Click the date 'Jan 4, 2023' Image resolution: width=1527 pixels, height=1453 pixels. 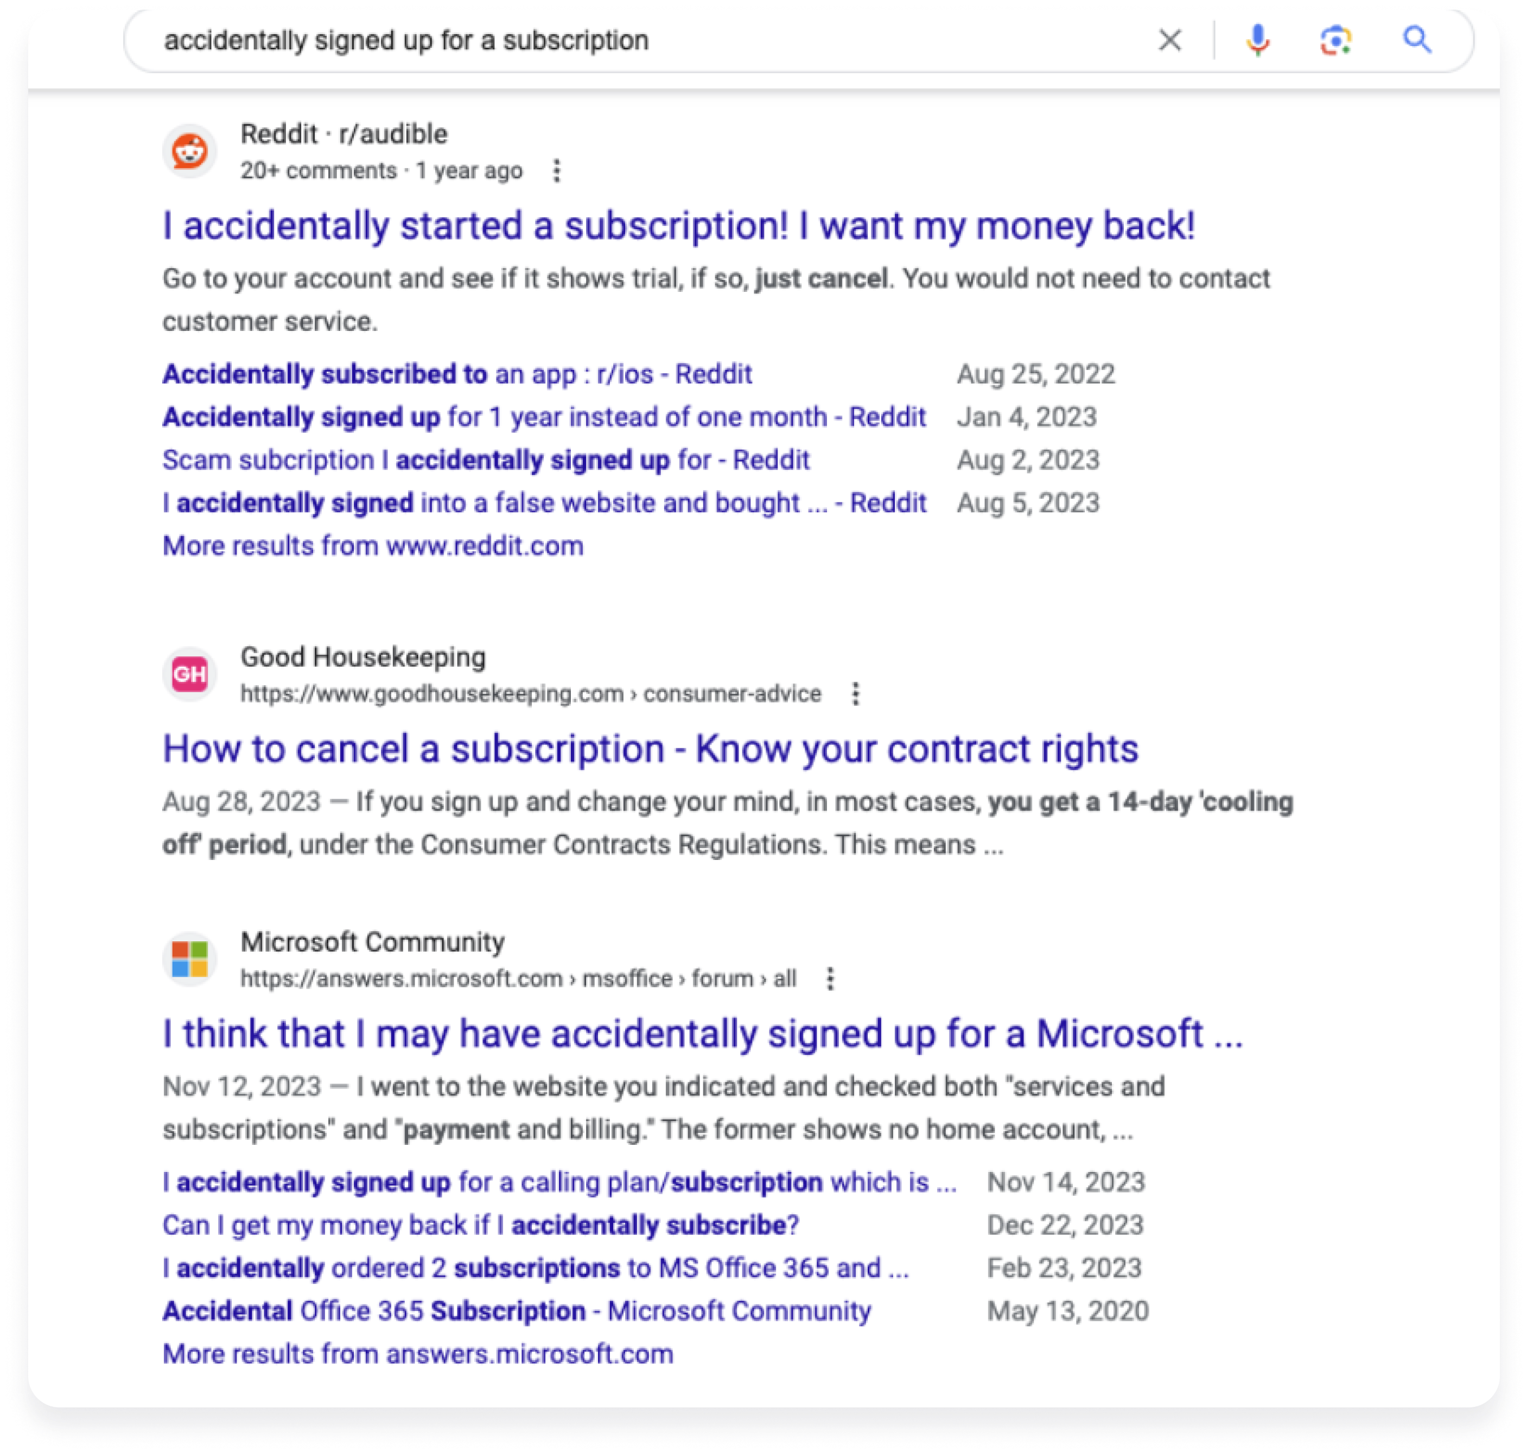pos(1026,417)
